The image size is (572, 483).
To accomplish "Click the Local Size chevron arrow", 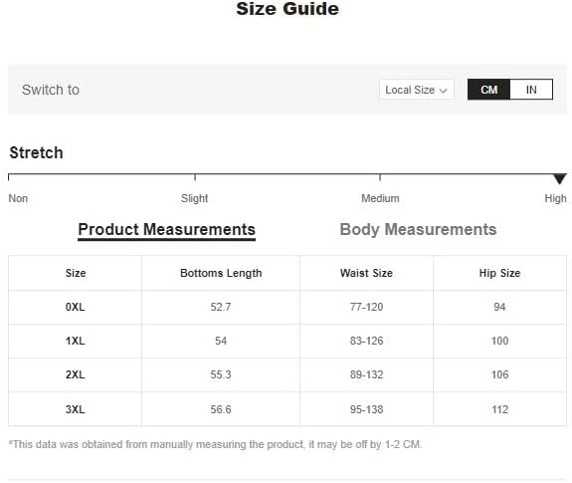I will click(x=444, y=91).
